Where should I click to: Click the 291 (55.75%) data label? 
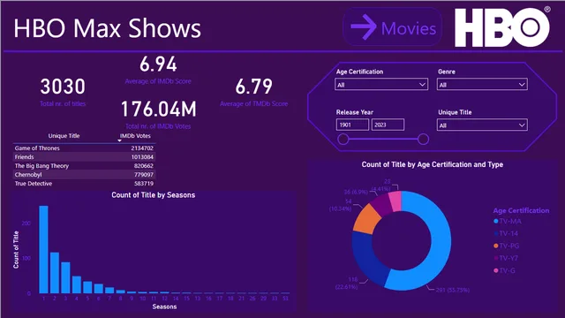pos(453,290)
